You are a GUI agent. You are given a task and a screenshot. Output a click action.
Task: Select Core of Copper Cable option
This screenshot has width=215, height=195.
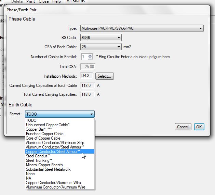pyautogui.click(x=60, y=138)
